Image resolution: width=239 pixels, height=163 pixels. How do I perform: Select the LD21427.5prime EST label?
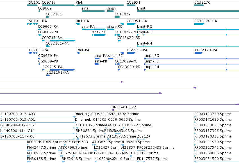coord(108,148)
